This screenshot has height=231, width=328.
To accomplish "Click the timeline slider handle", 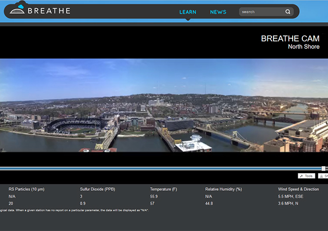I will point(323,169).
